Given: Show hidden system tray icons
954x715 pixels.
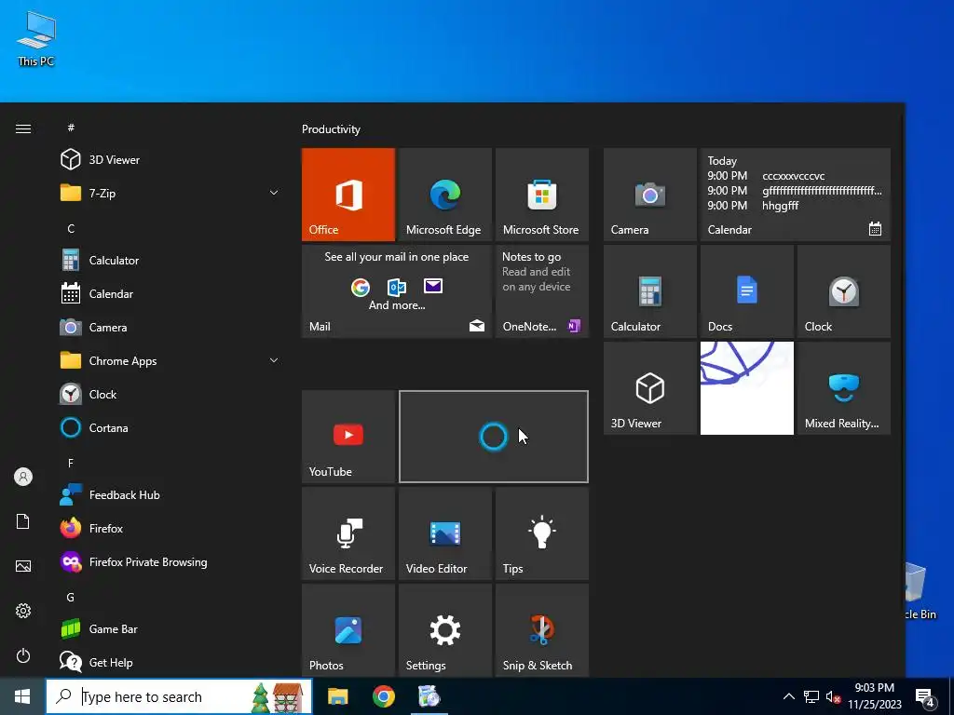Looking at the screenshot, I should 788,696.
